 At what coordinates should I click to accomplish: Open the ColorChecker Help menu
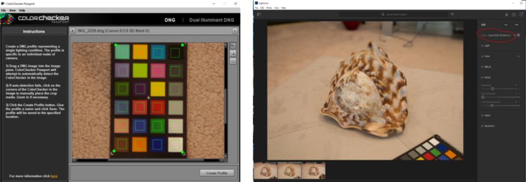point(22,11)
